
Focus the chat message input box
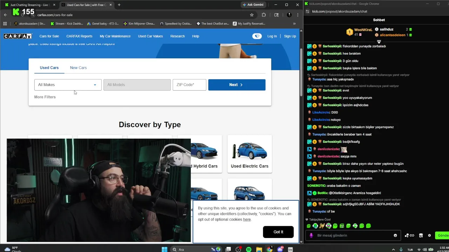(x=354, y=236)
